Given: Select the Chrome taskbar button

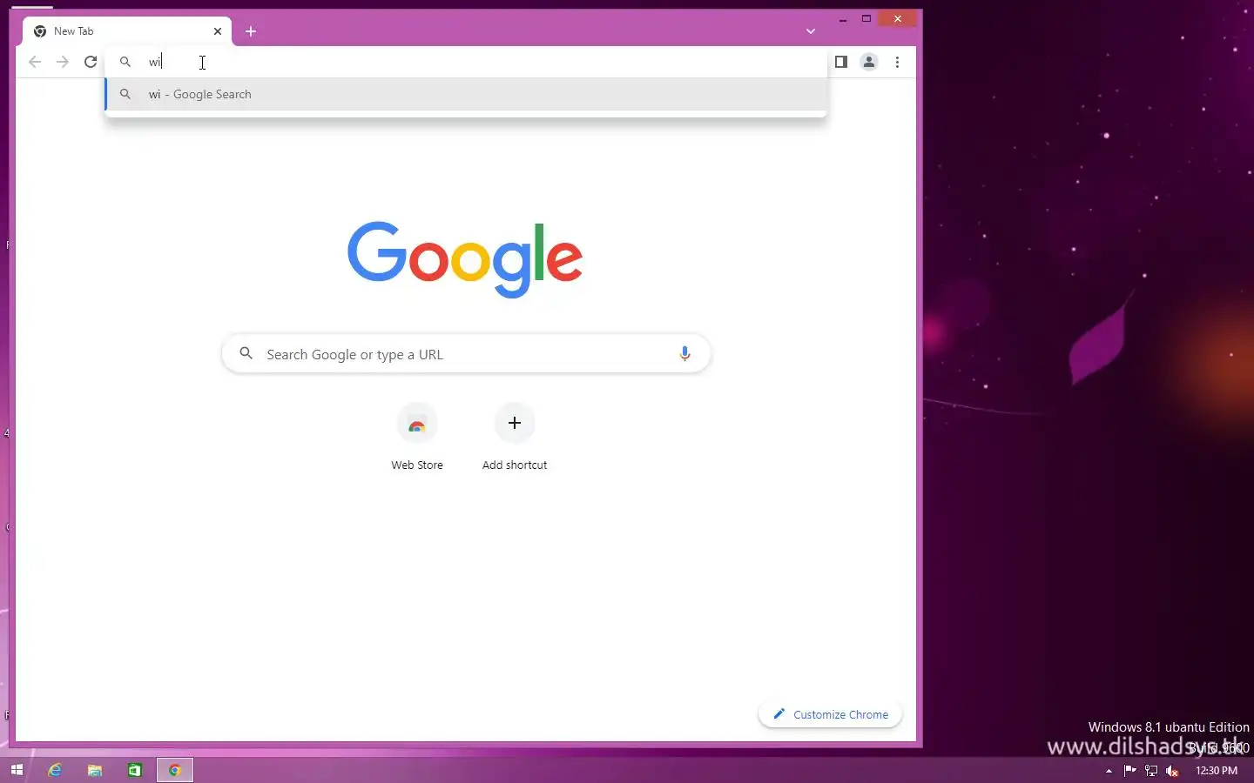Looking at the screenshot, I should [175, 770].
